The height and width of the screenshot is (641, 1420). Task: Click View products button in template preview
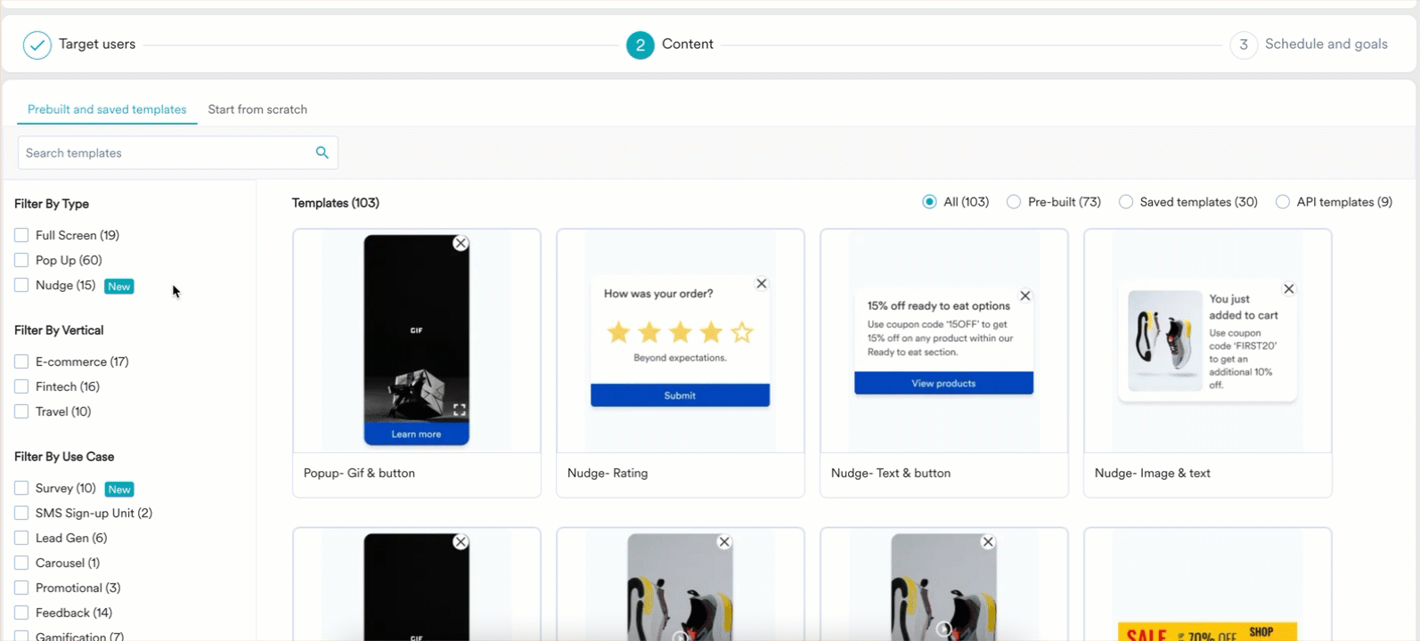[x=943, y=384]
